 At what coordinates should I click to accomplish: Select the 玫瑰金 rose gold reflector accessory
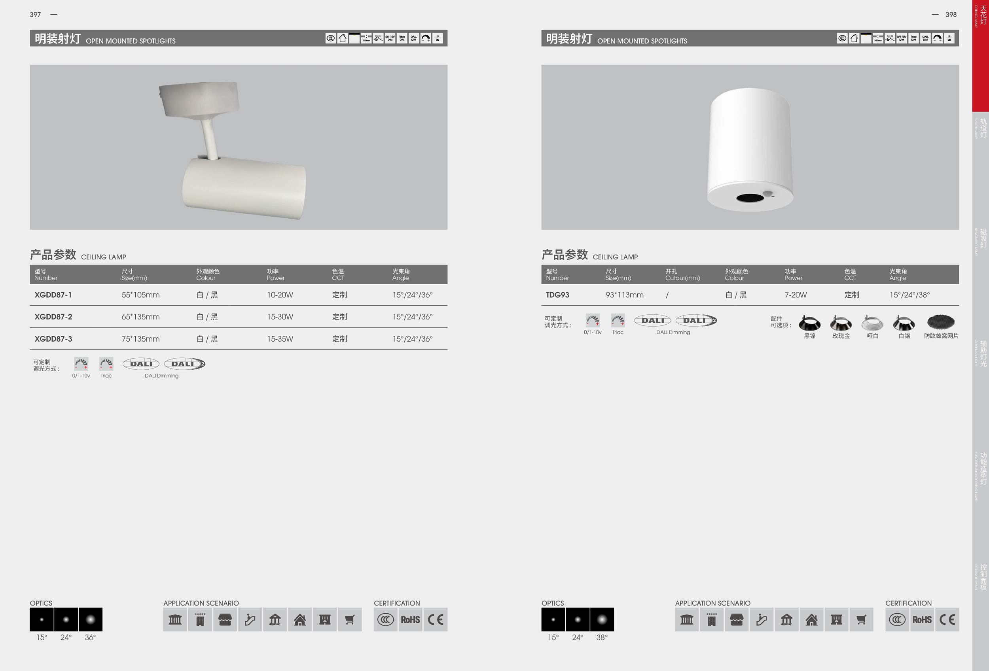[841, 323]
